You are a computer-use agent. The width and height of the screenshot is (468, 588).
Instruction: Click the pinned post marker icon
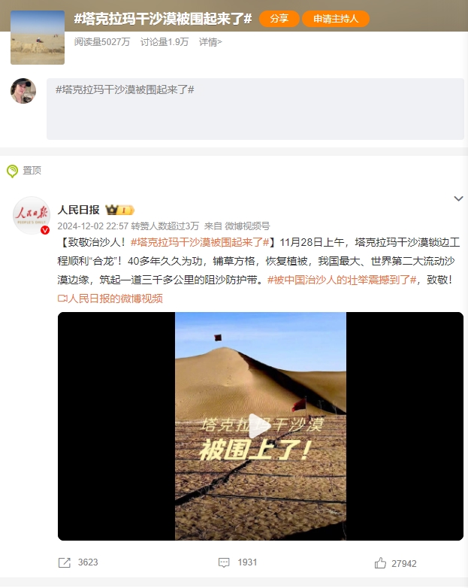(x=12, y=171)
